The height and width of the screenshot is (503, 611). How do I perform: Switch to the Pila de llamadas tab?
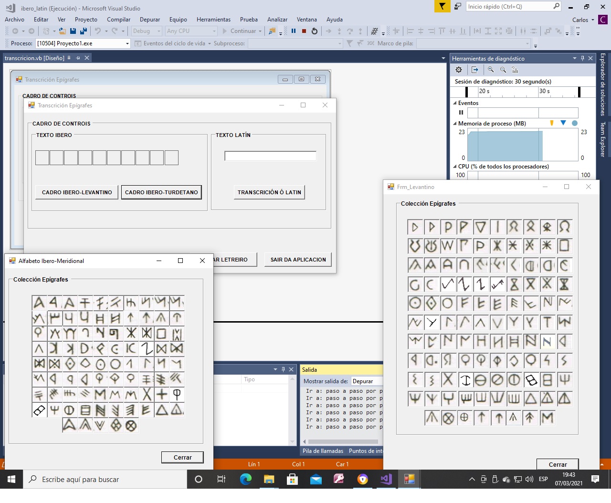(x=323, y=451)
